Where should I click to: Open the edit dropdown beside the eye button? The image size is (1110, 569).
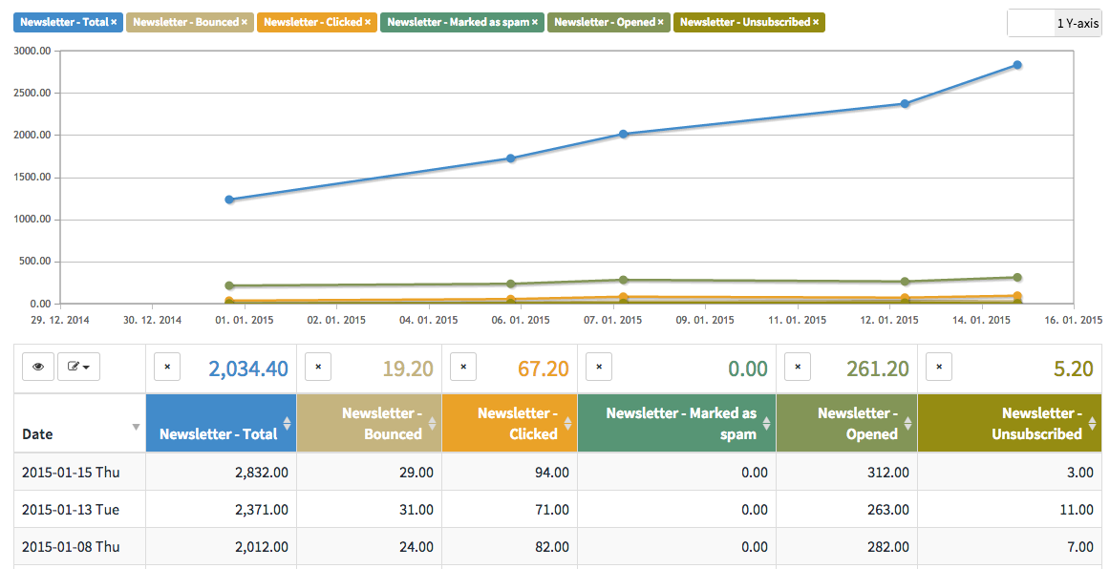[78, 367]
